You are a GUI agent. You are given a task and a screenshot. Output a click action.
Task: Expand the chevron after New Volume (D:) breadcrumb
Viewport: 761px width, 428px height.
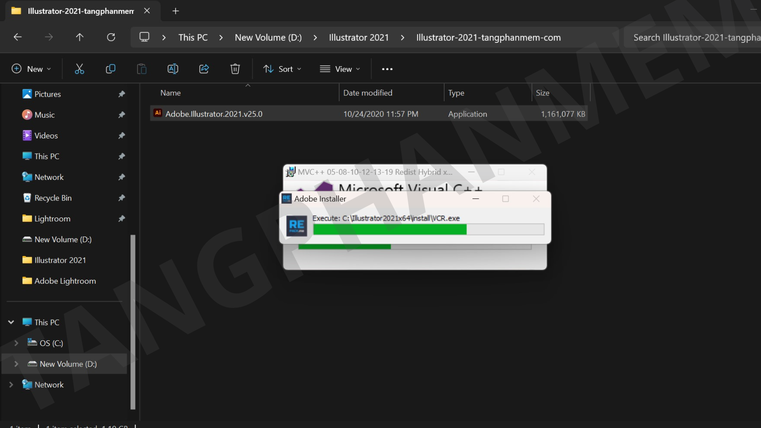pos(315,38)
